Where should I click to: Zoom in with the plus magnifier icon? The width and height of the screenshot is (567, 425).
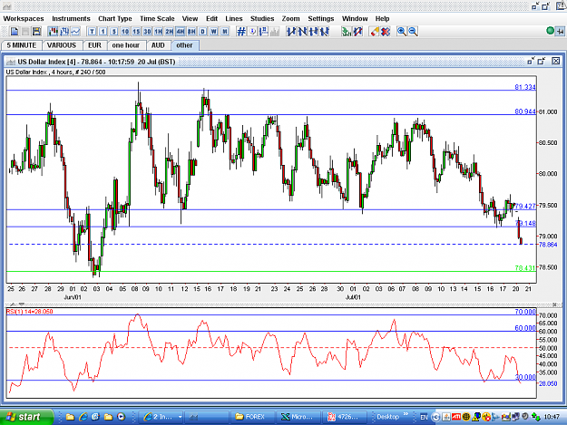click(x=401, y=32)
